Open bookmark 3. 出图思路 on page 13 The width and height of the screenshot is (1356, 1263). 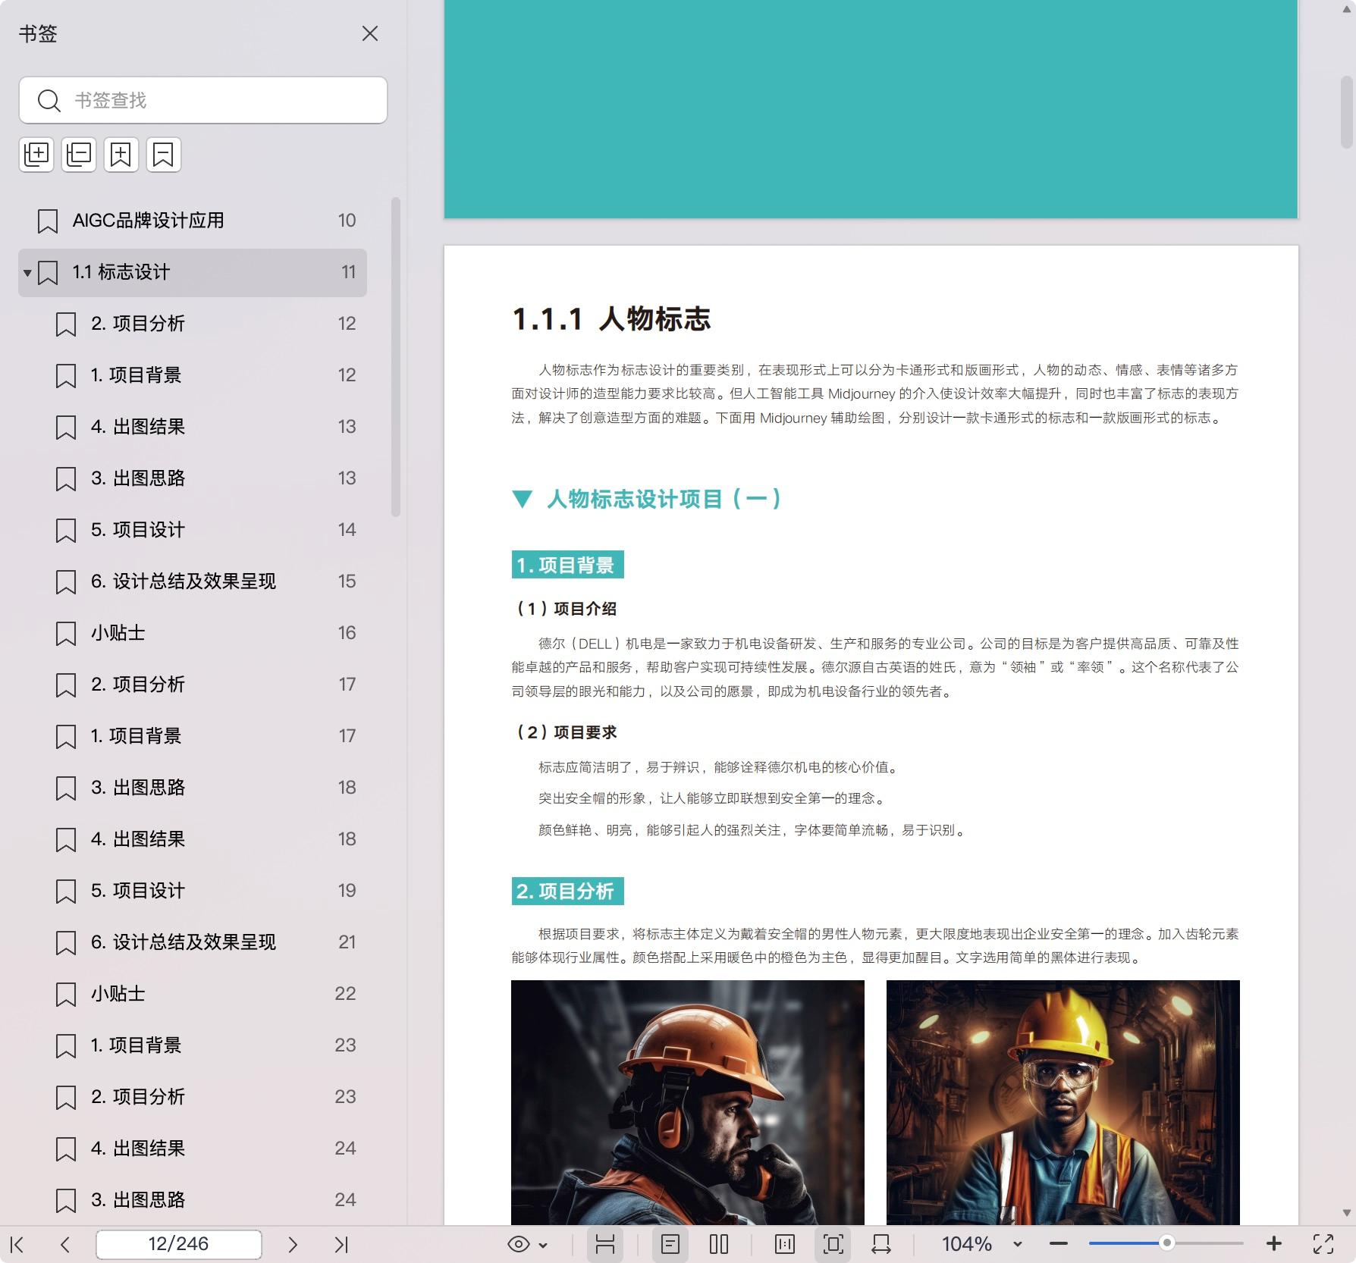coord(193,478)
